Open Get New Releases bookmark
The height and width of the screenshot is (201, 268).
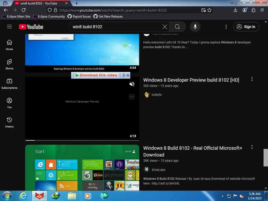(108, 16)
